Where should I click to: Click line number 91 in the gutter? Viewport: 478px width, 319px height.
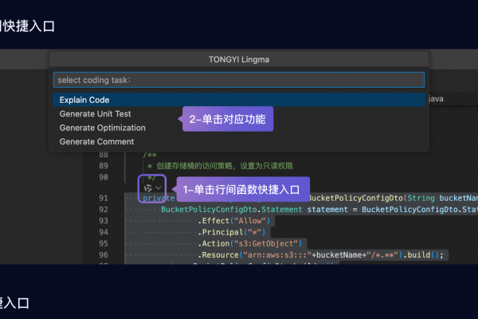coord(104,198)
